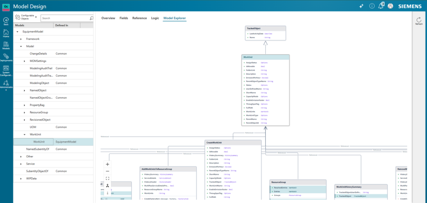427x203 pixels.
Task: Go Back using the sidebar arrow icon
Action: click(x=6, y=21)
